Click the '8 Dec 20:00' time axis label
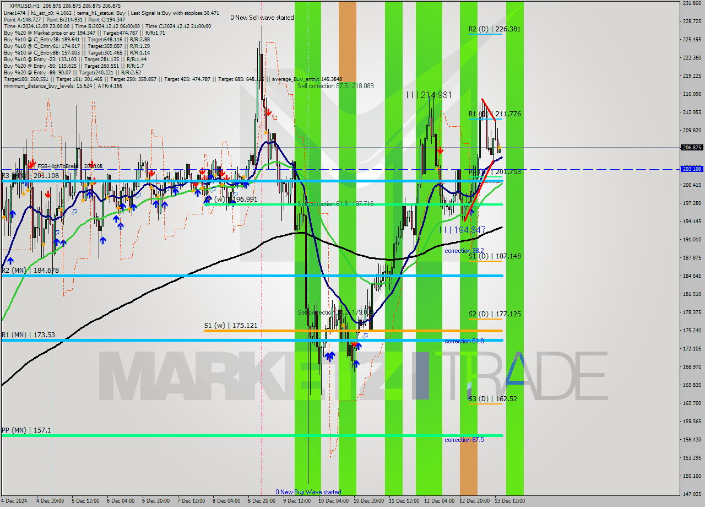705x507 pixels. (262, 501)
